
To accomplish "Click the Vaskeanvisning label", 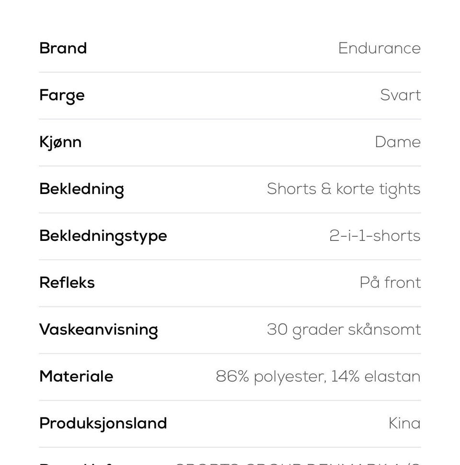I will (99, 330).
